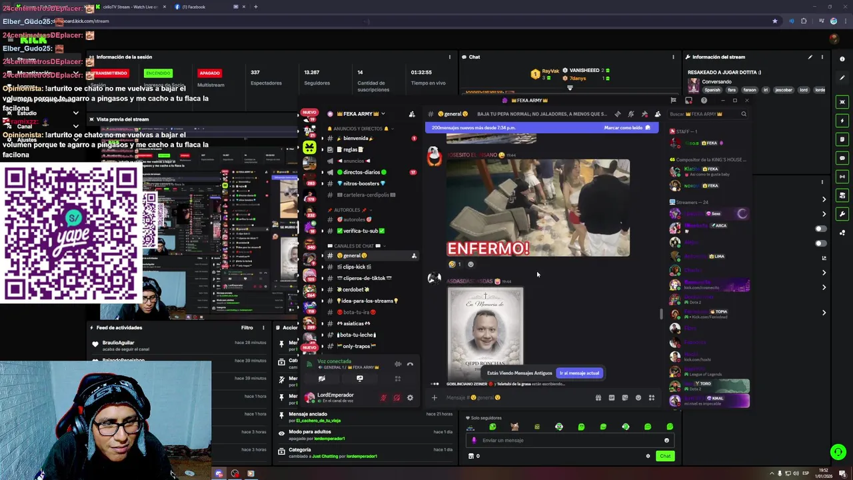This screenshot has width=853, height=480.
Task: Undeafen headphones in Discord user panel
Action: click(397, 398)
